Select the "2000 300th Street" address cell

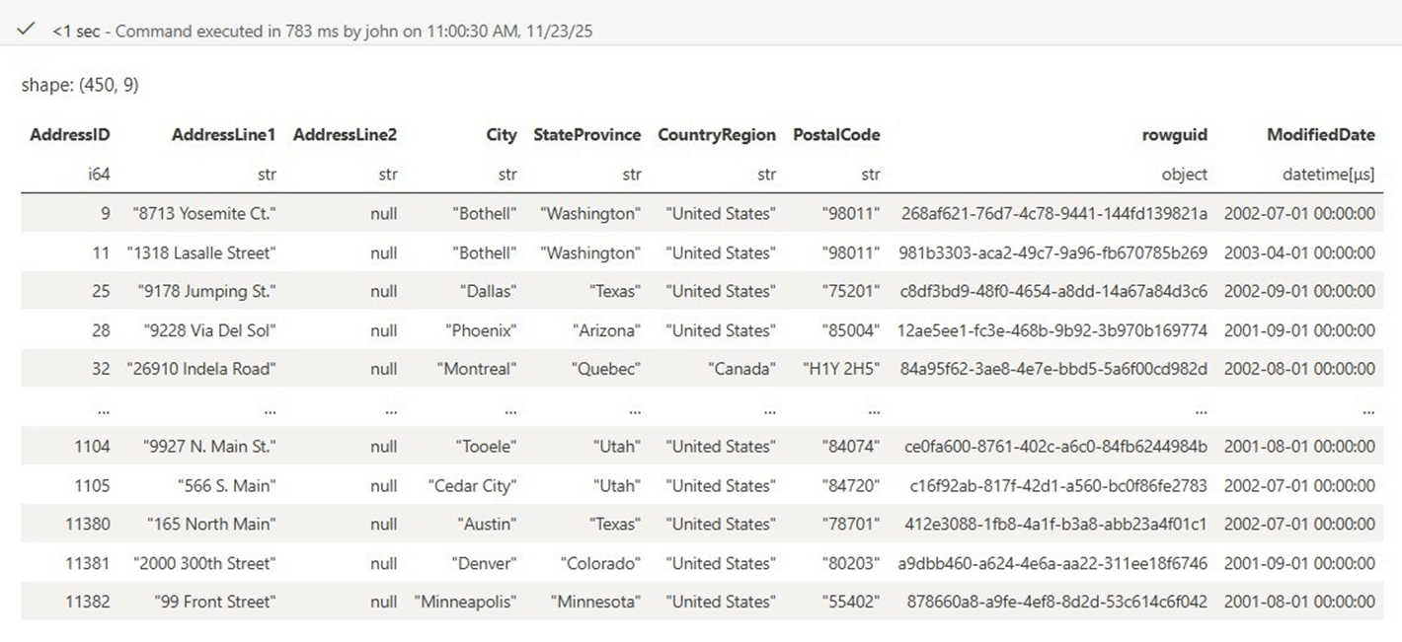204,563
